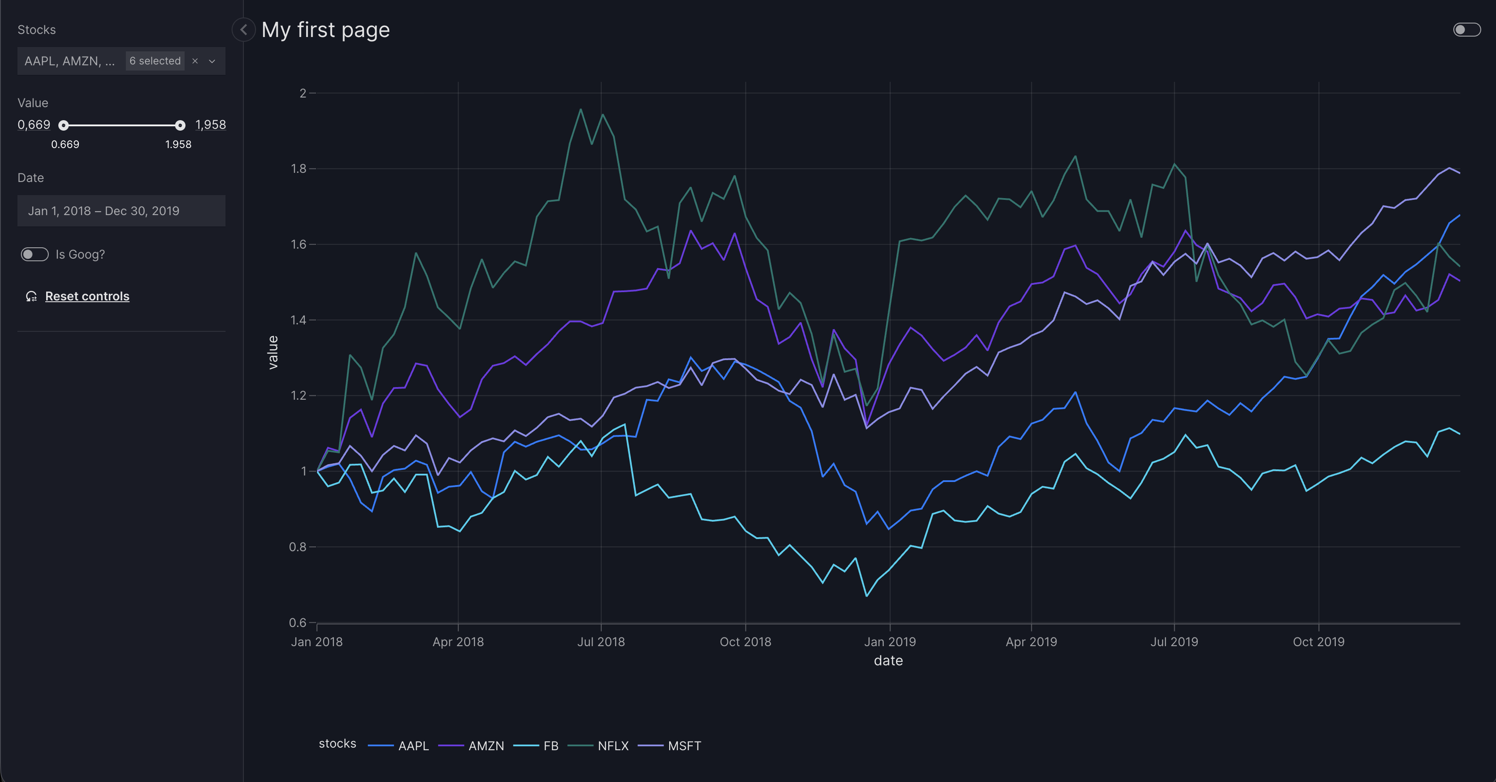The image size is (1496, 782).
Task: Click the 'Apr 2018' x-axis label
Action: pyautogui.click(x=458, y=642)
